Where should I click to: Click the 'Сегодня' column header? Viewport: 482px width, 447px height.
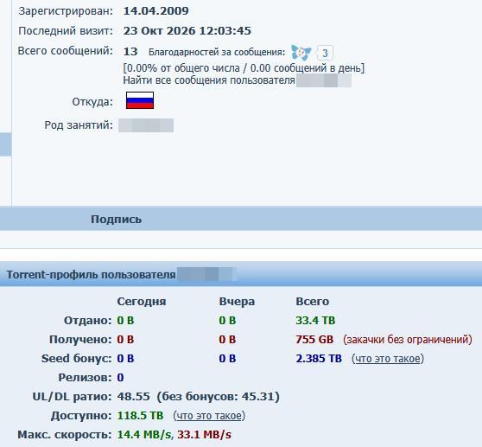click(x=142, y=301)
